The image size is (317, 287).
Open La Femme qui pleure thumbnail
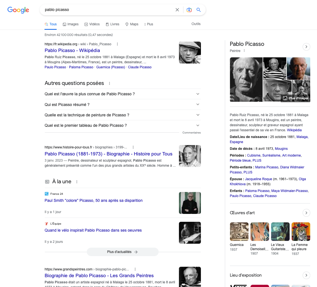301,232
